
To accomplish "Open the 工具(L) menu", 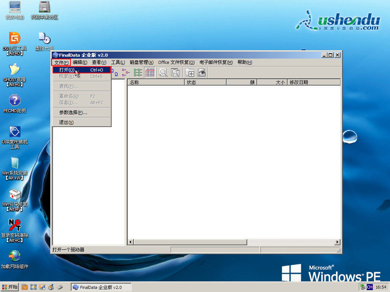I will [118, 62].
